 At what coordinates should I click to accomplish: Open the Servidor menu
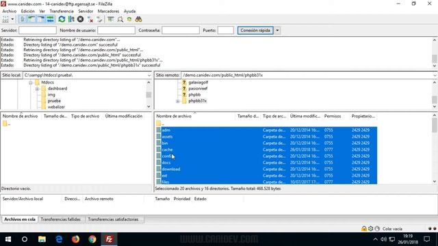click(x=86, y=11)
